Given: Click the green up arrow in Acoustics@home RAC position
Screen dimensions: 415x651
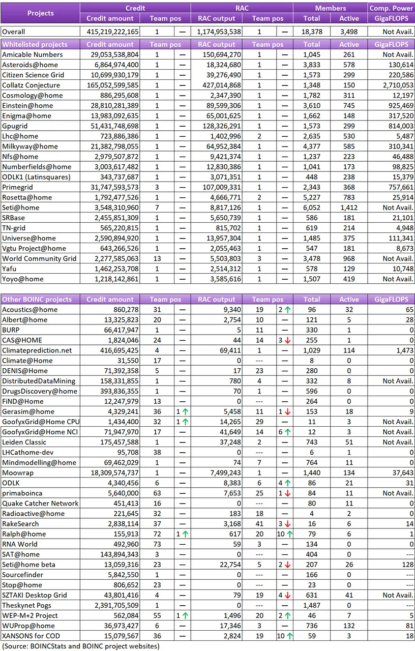Looking at the screenshot, I should tap(287, 310).
